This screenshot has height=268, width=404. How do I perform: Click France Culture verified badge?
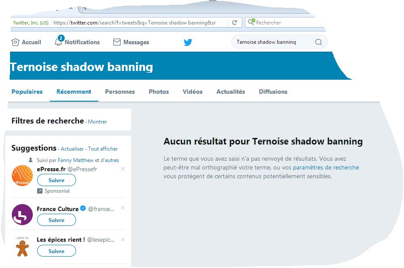pyautogui.click(x=83, y=208)
